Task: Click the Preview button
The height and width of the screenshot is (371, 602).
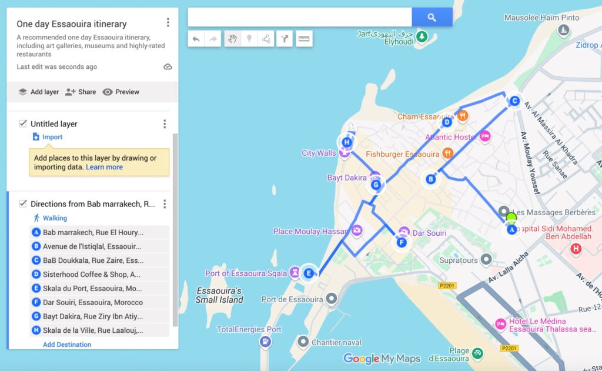Action: pyautogui.click(x=121, y=92)
